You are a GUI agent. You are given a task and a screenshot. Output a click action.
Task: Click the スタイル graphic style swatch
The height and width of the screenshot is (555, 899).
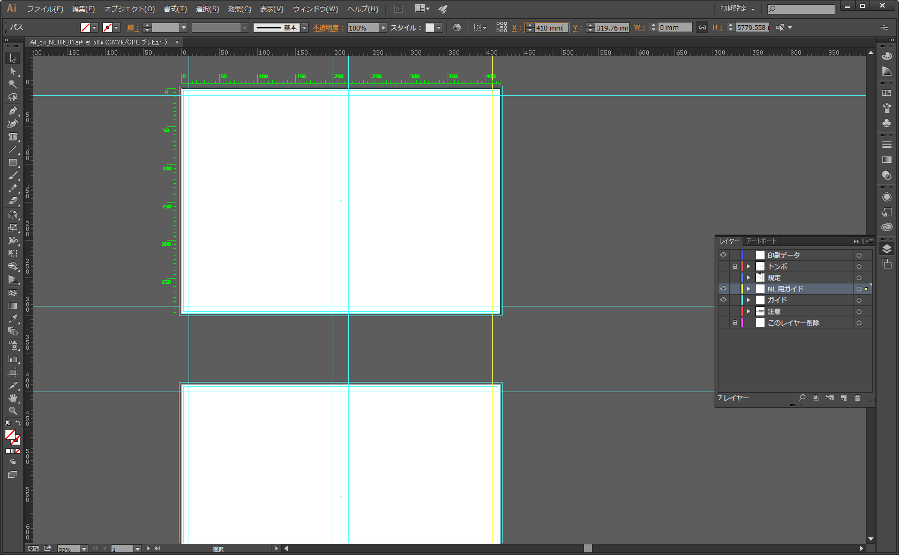pos(430,27)
